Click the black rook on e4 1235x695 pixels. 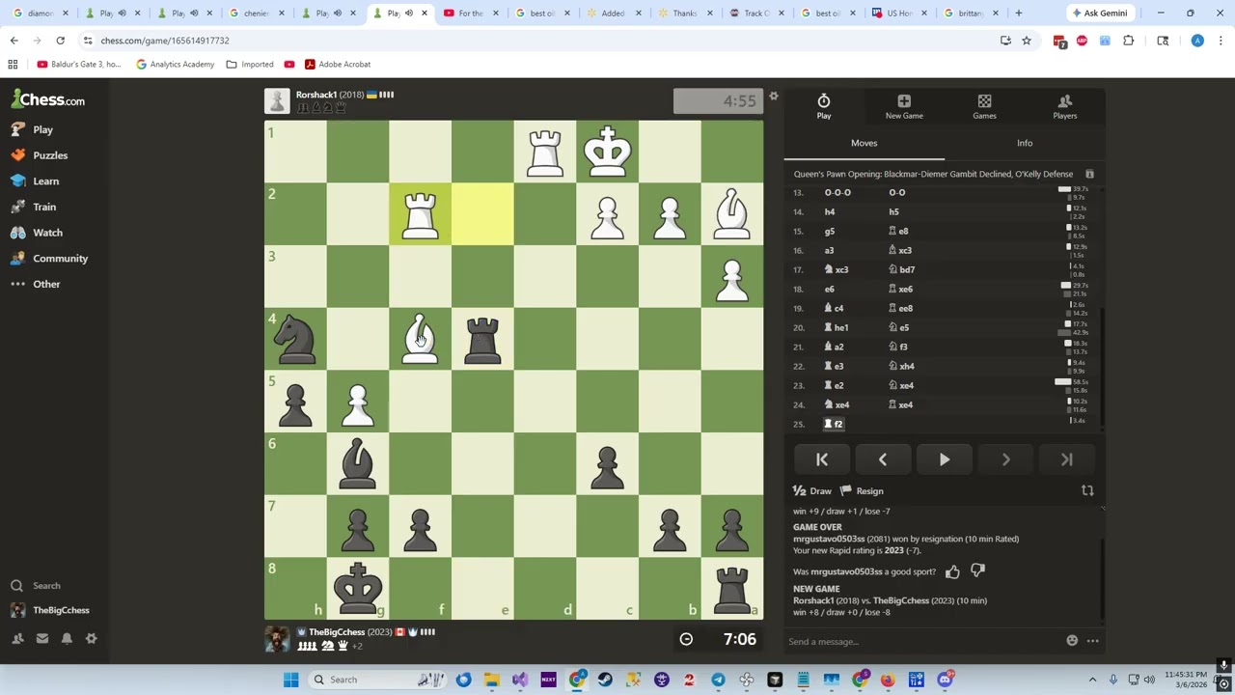482,339
